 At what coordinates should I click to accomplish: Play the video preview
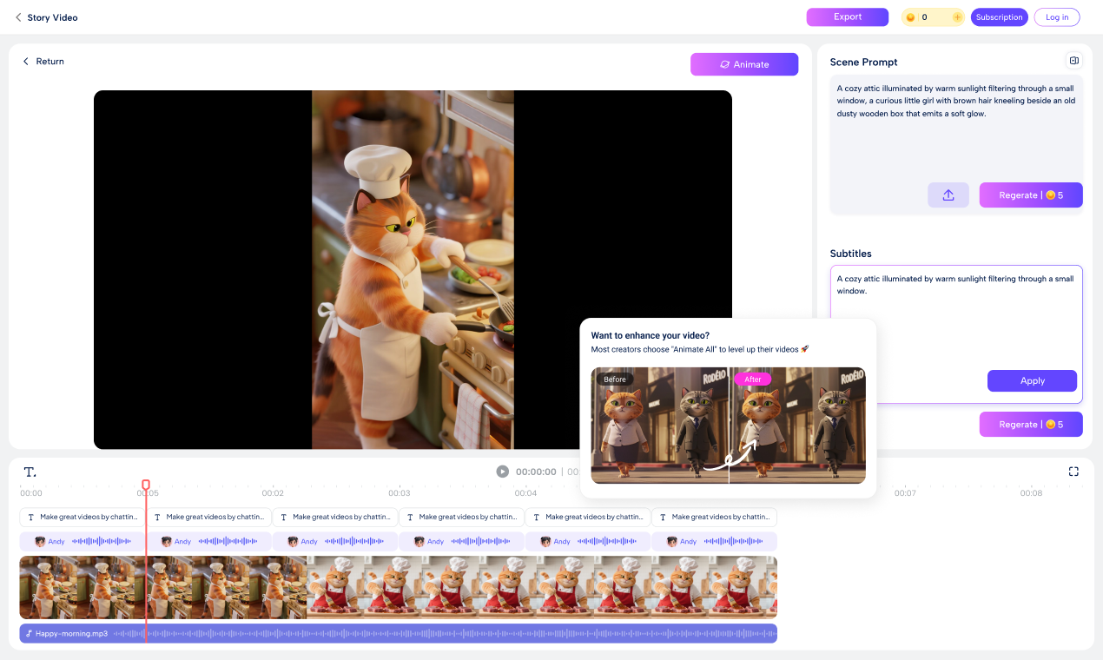click(502, 471)
